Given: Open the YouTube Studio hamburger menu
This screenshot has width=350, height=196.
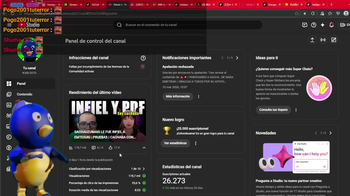Looking at the screenshot, I should point(9,25).
